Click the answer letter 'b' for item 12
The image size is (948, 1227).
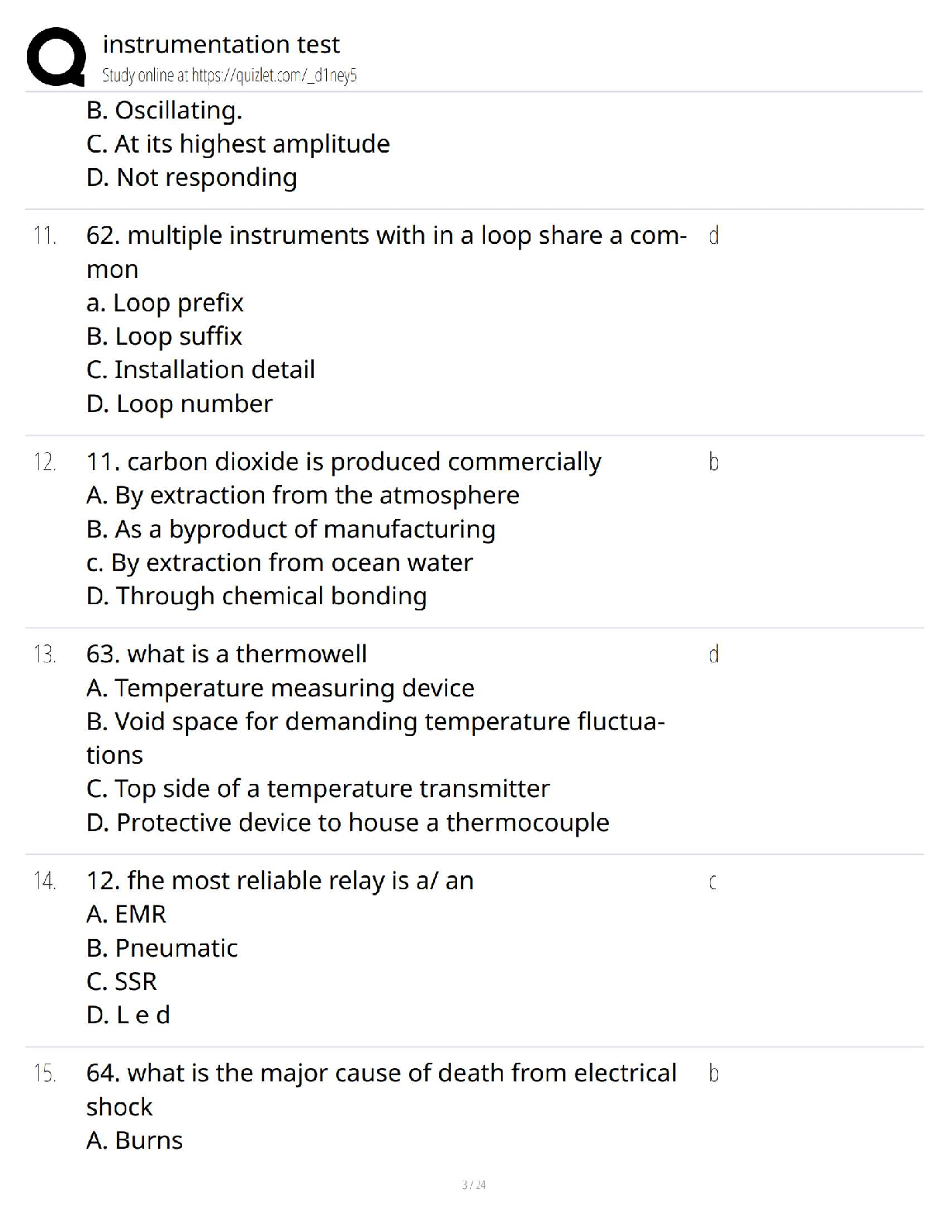pos(713,462)
